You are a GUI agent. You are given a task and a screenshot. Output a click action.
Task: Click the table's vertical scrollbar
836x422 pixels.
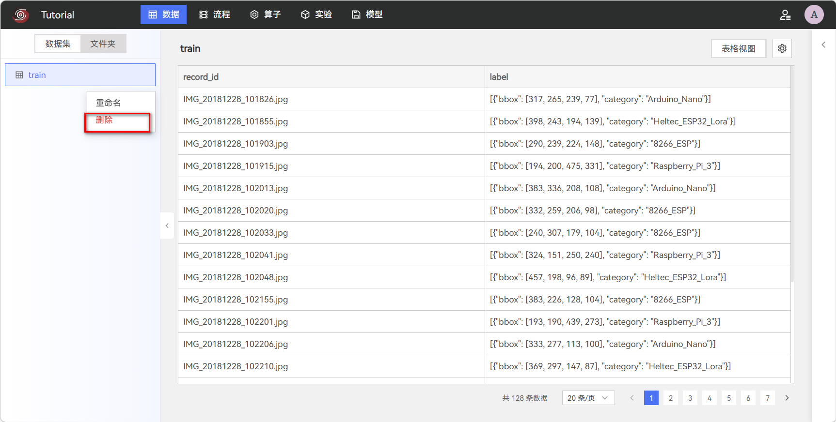792,174
